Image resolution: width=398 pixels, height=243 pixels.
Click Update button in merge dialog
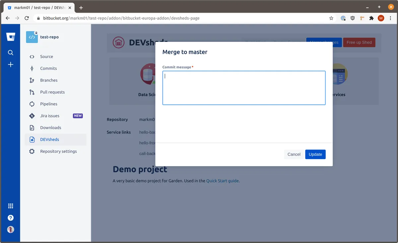point(315,154)
